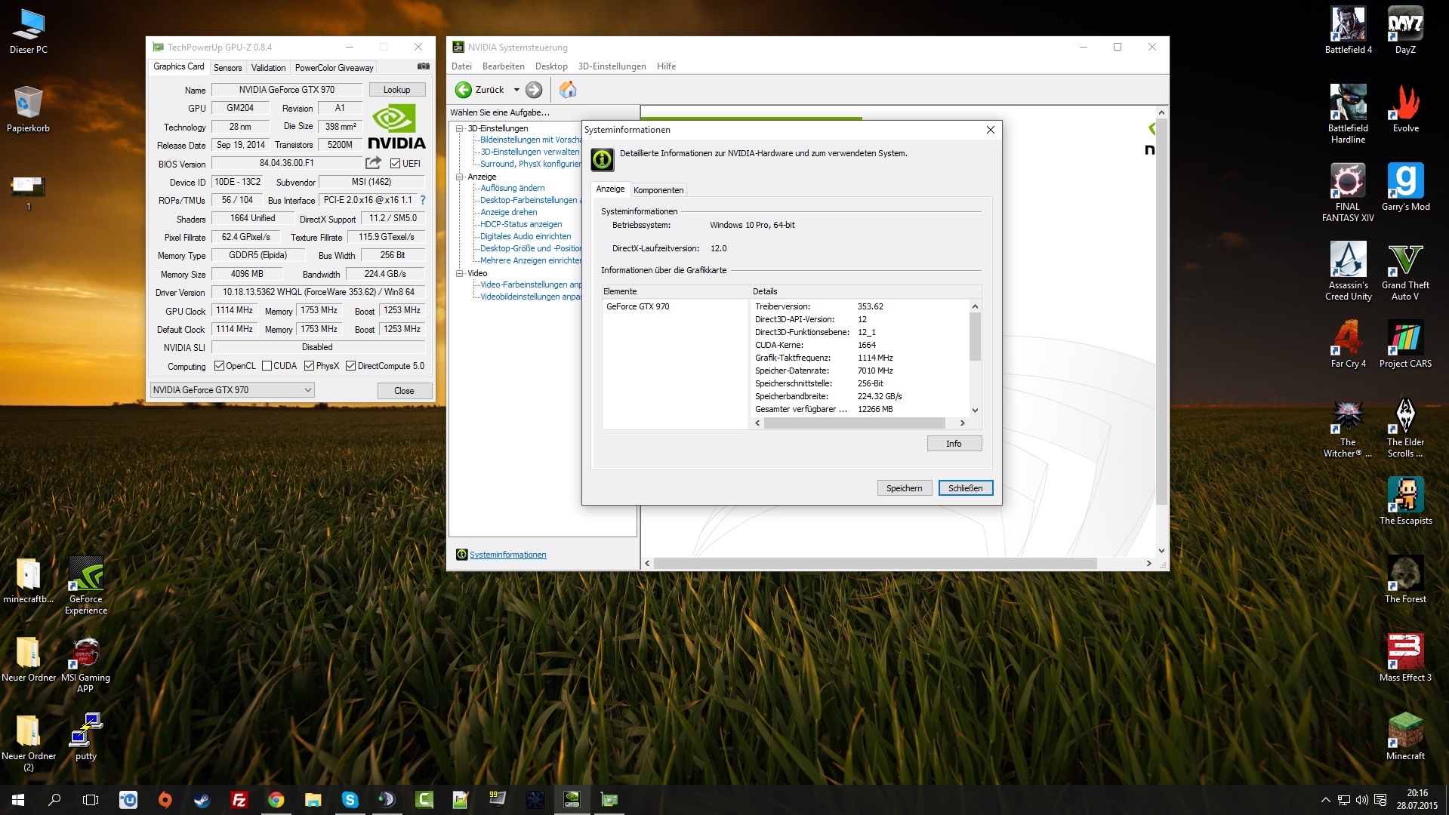Image resolution: width=1449 pixels, height=815 pixels.
Task: Collapse the Anzeige tree node
Action: pos(459,177)
